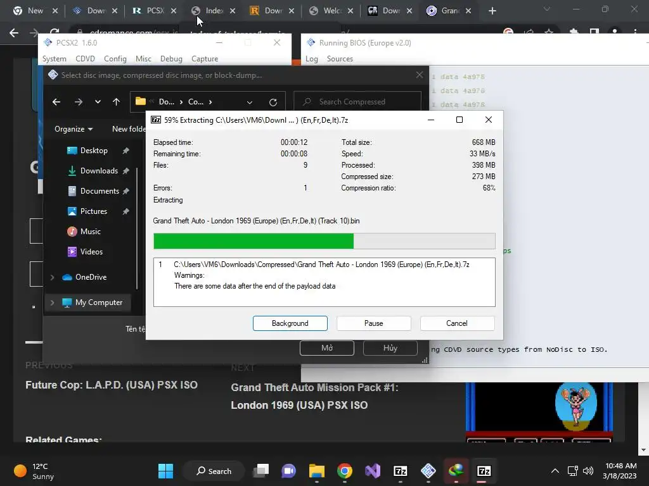Click the boxing game ad thumbnail
The image size is (649, 486).
coord(539,412)
